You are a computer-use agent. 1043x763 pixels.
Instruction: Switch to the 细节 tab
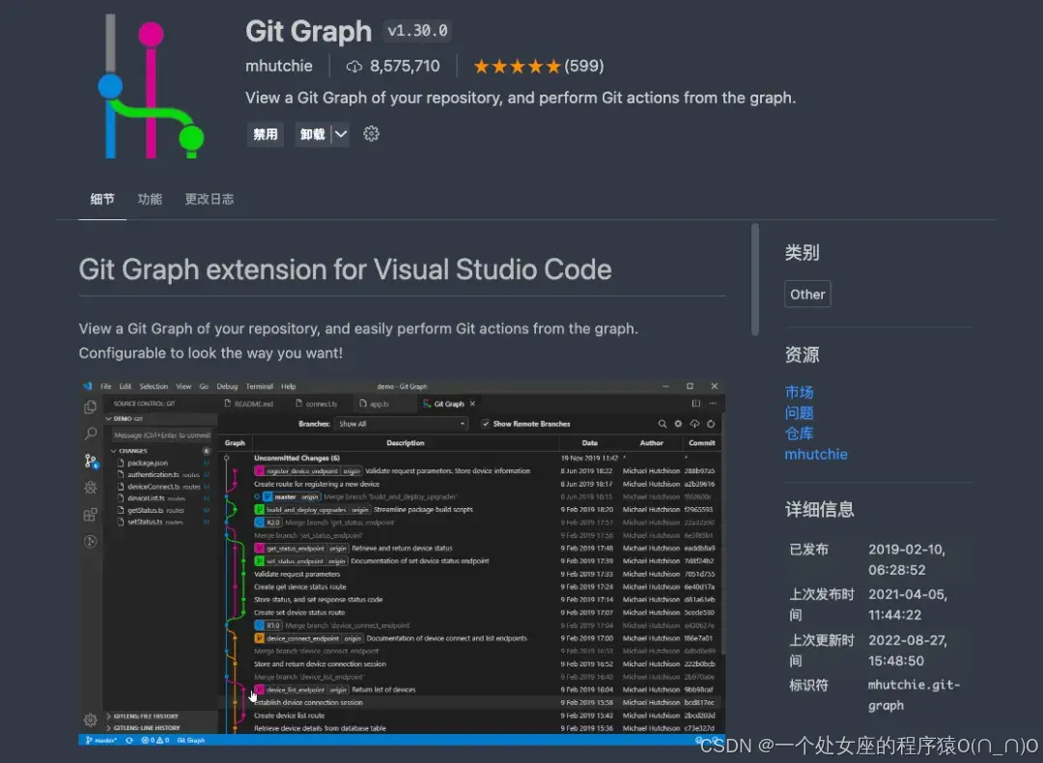click(x=102, y=199)
